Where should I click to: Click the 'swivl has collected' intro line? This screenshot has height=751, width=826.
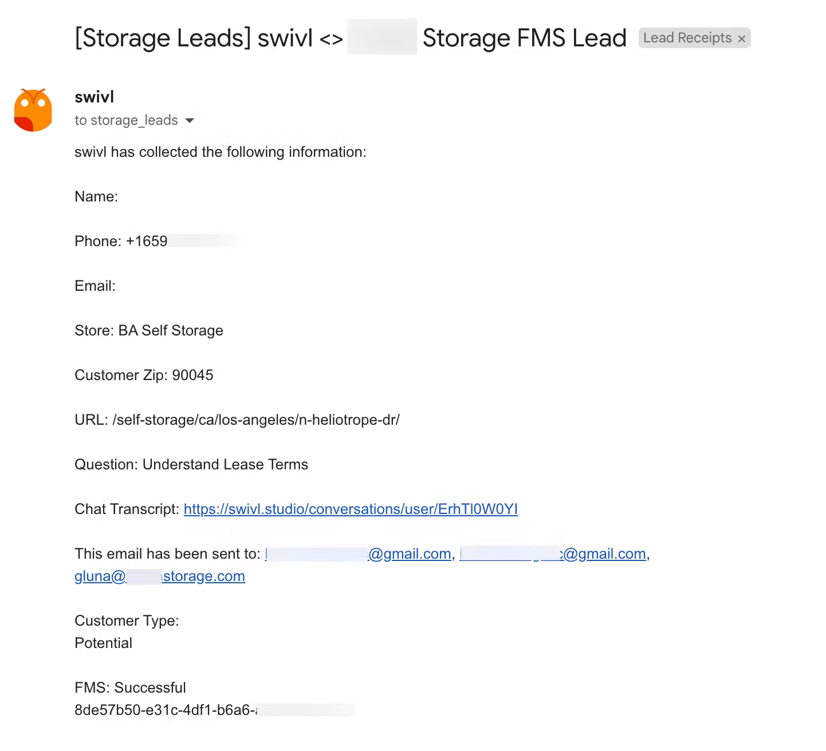(221, 152)
